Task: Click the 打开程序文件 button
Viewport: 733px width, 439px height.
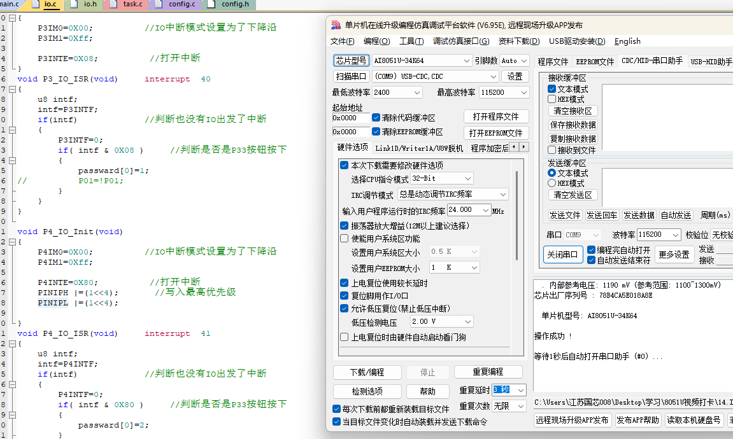Action: 496,116
